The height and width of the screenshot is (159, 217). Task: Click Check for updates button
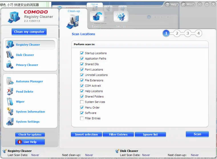[30, 134]
